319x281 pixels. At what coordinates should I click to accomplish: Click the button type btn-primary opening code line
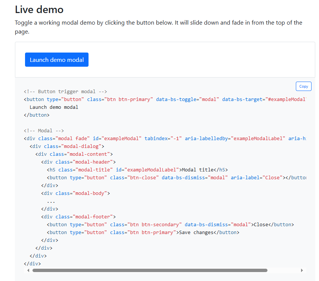[165, 99]
